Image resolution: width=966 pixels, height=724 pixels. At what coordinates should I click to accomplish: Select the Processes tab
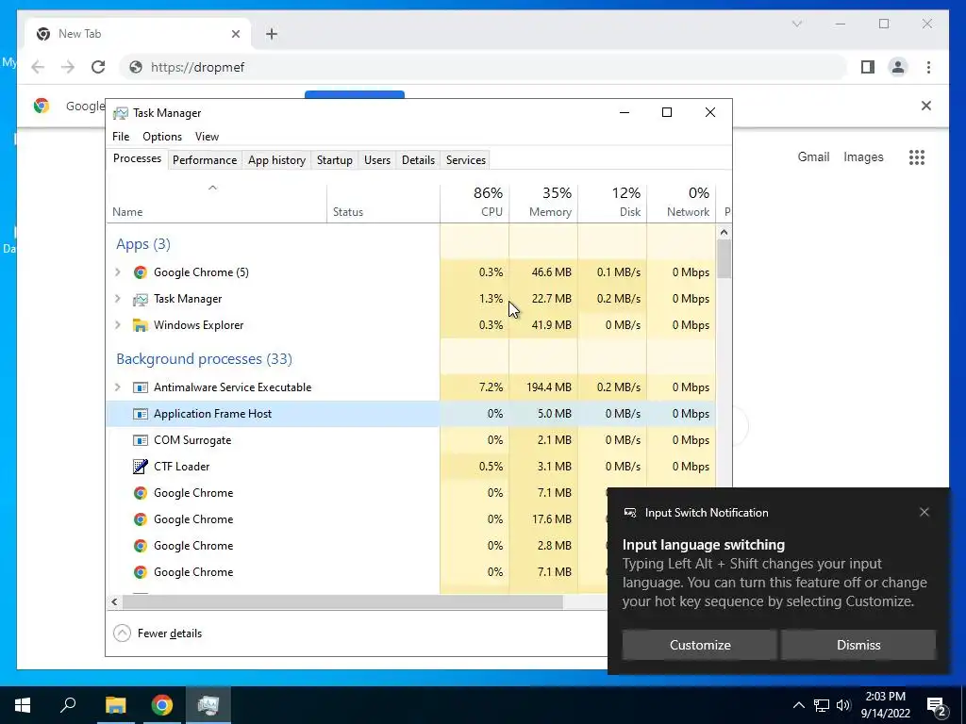(x=138, y=158)
